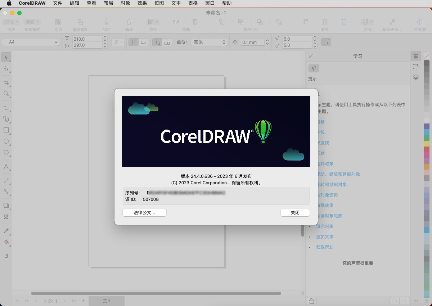
Task: Select the Pick tool in the toolbox
Action: click(6, 57)
